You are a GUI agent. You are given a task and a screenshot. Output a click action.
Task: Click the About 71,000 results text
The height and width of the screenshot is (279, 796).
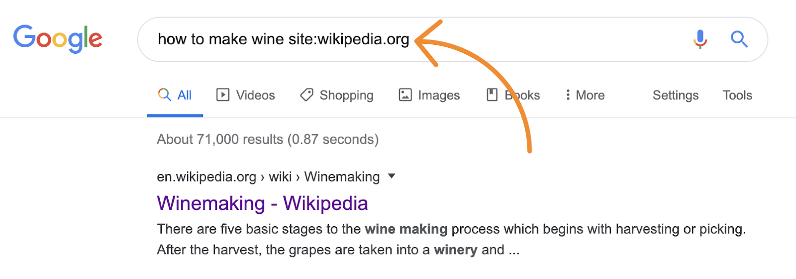268,139
